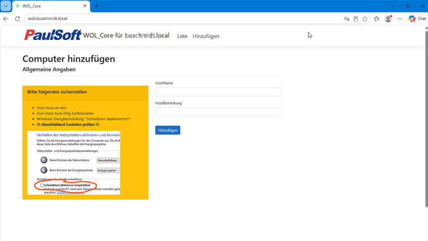This screenshot has width=428, height=241.
Task: Select the WOL_Core browser tab
Action: pyautogui.click(x=51, y=6)
